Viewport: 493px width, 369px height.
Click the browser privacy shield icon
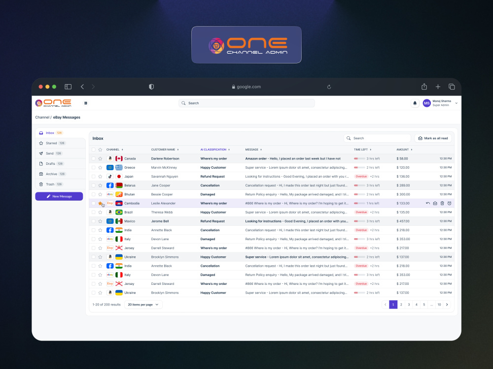click(x=151, y=87)
